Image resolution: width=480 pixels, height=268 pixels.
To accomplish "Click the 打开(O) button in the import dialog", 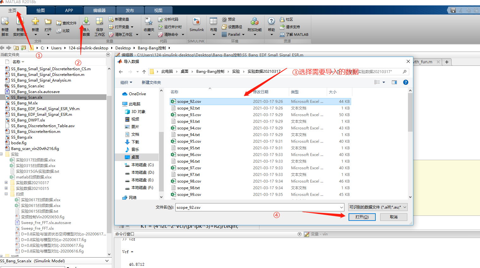I will click(x=362, y=217).
